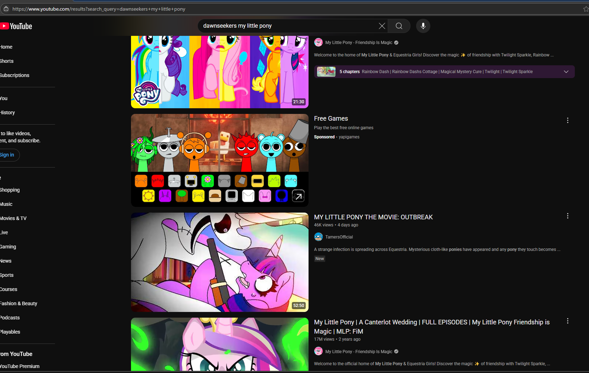
Task: Click top My Little Pony channel avatar
Action: click(x=318, y=43)
